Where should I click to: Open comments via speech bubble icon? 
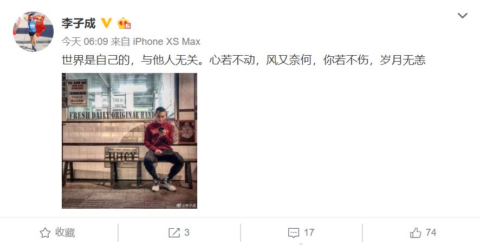[x=294, y=233]
